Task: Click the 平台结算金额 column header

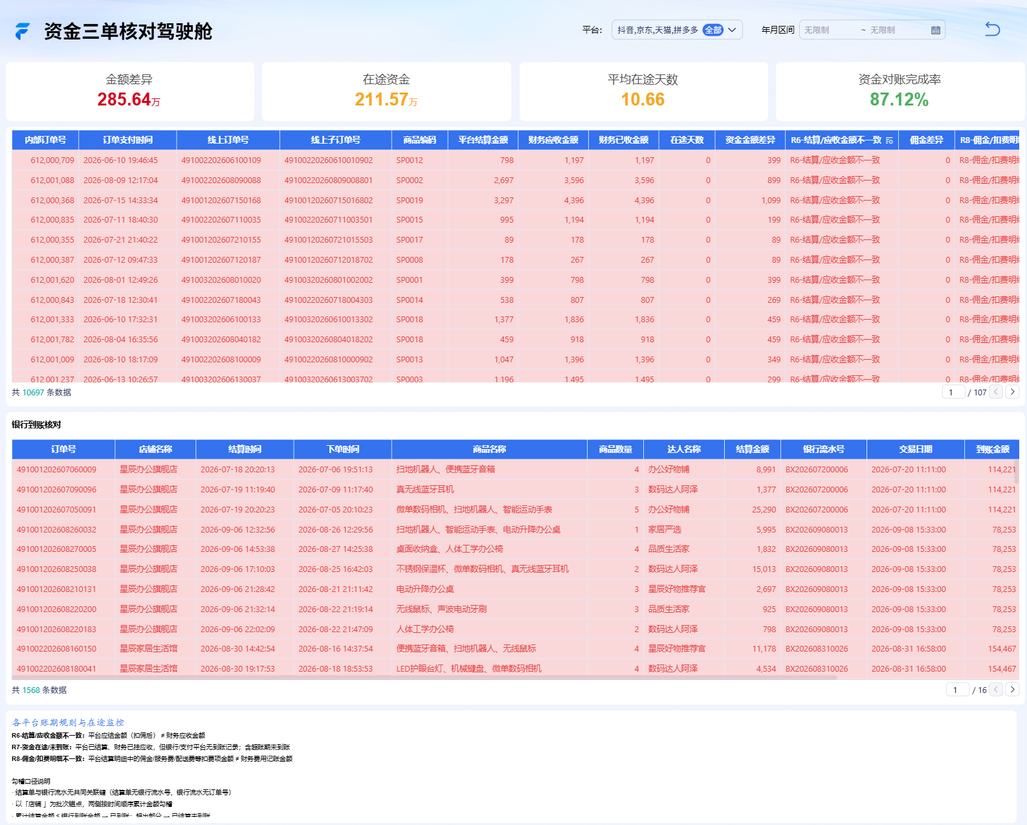Action: [483, 140]
